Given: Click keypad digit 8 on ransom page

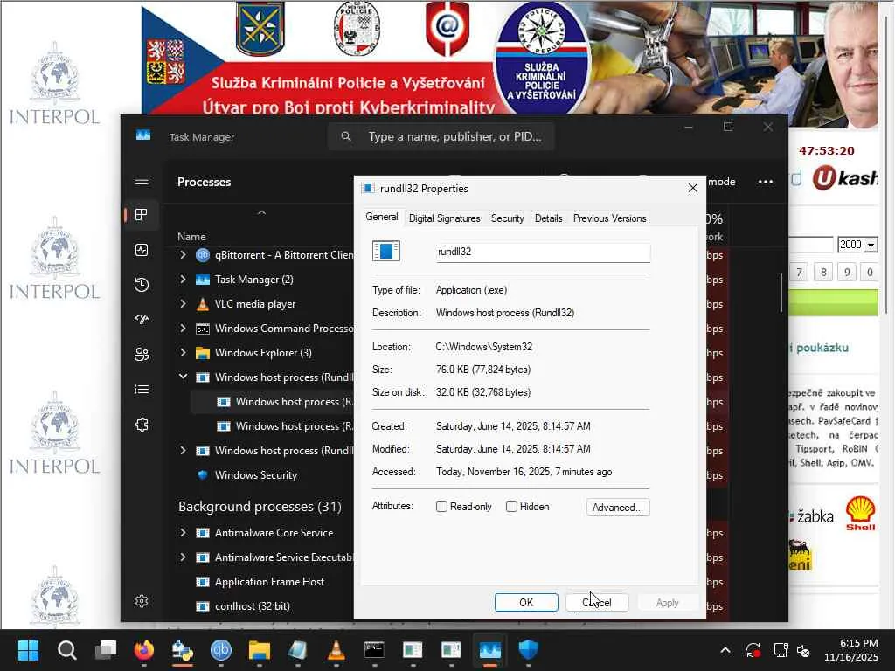Looking at the screenshot, I should 823,273.
